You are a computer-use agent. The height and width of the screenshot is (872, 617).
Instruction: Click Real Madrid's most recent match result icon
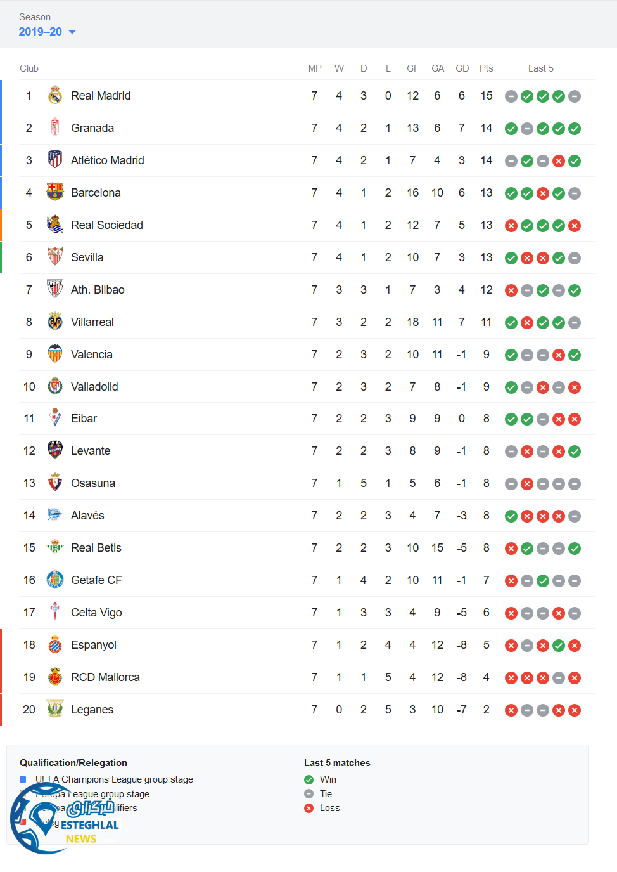pos(575,96)
